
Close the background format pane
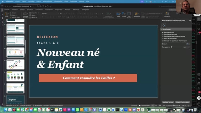[190, 21]
